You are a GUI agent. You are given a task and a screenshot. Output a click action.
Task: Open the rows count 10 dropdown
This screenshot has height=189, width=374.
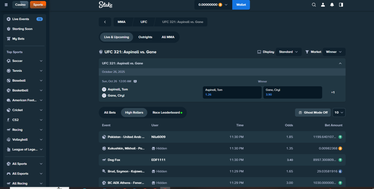[x=339, y=113]
